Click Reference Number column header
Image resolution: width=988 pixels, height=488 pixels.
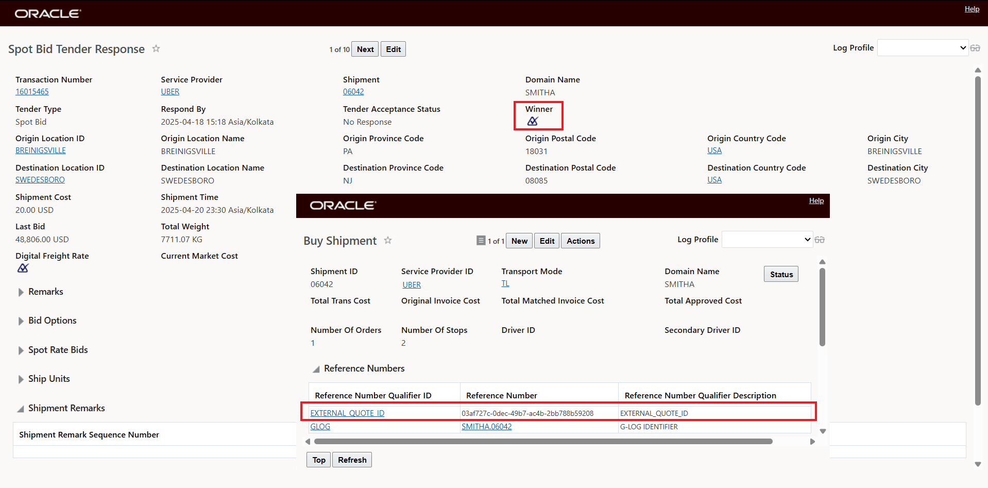pyautogui.click(x=539, y=395)
